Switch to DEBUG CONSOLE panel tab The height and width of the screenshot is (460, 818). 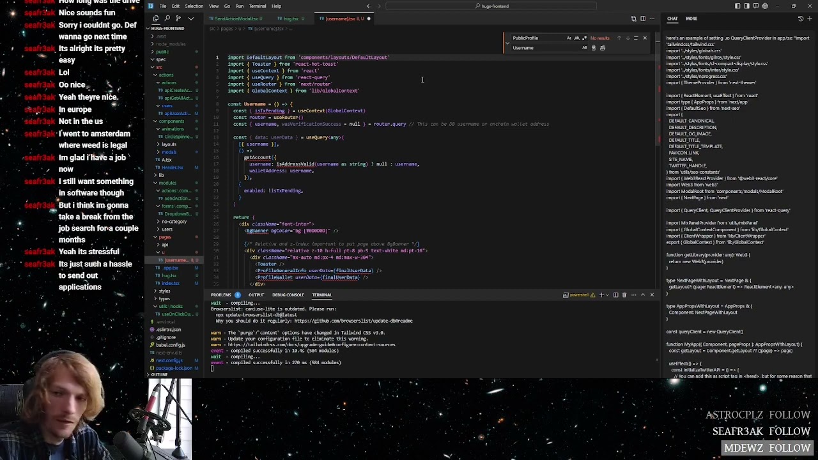pos(288,295)
